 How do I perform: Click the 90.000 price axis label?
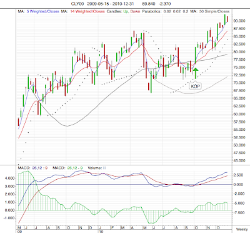(239, 21)
